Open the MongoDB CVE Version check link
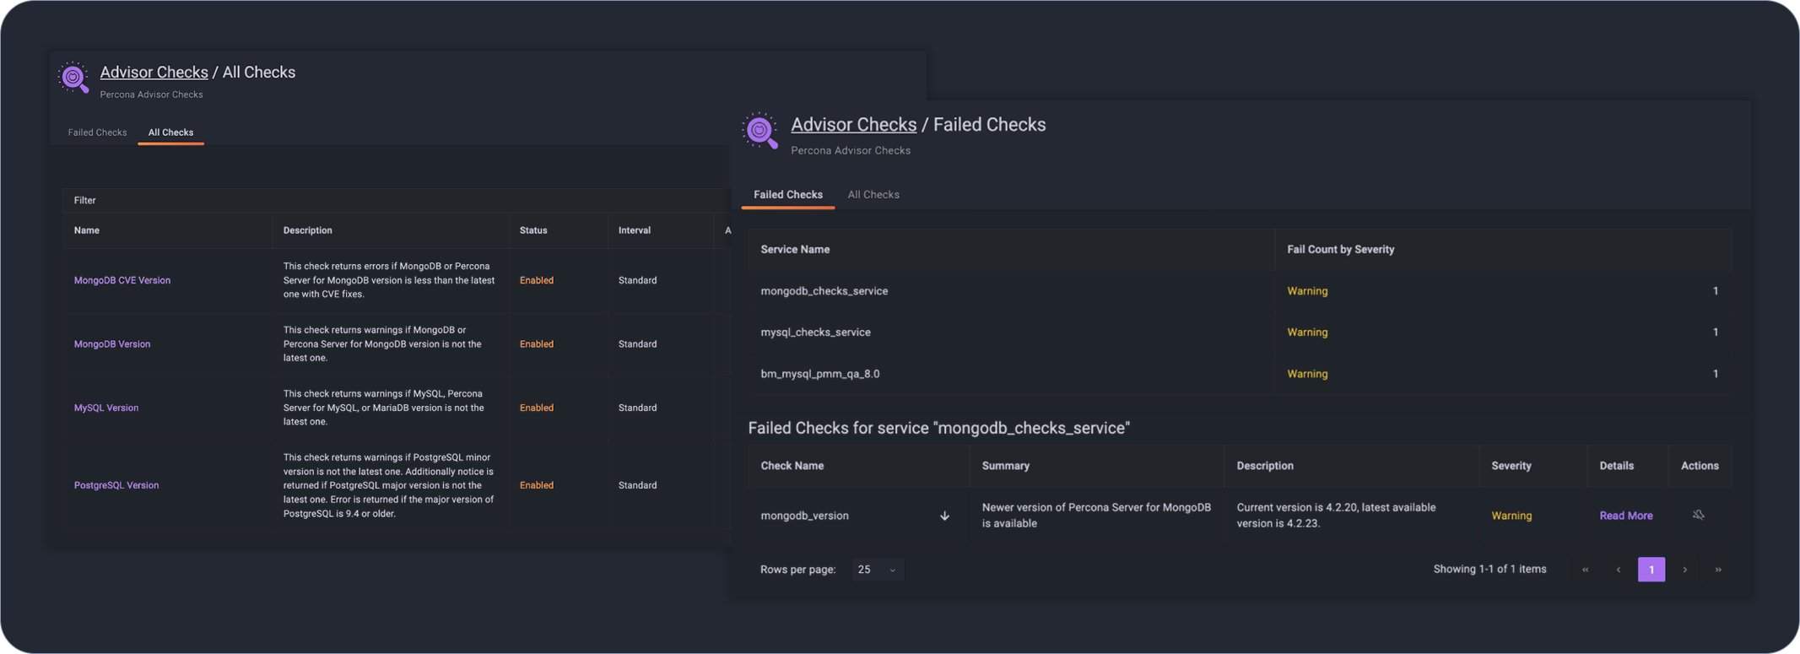This screenshot has height=654, width=1800. (x=122, y=280)
